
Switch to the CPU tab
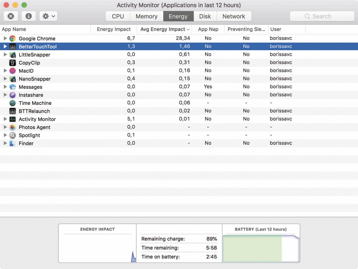tap(118, 16)
